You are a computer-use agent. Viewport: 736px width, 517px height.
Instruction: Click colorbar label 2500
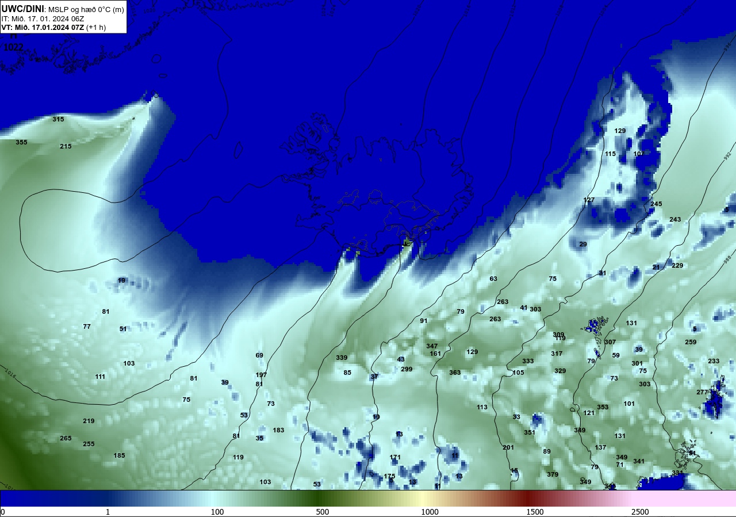[x=640, y=512]
